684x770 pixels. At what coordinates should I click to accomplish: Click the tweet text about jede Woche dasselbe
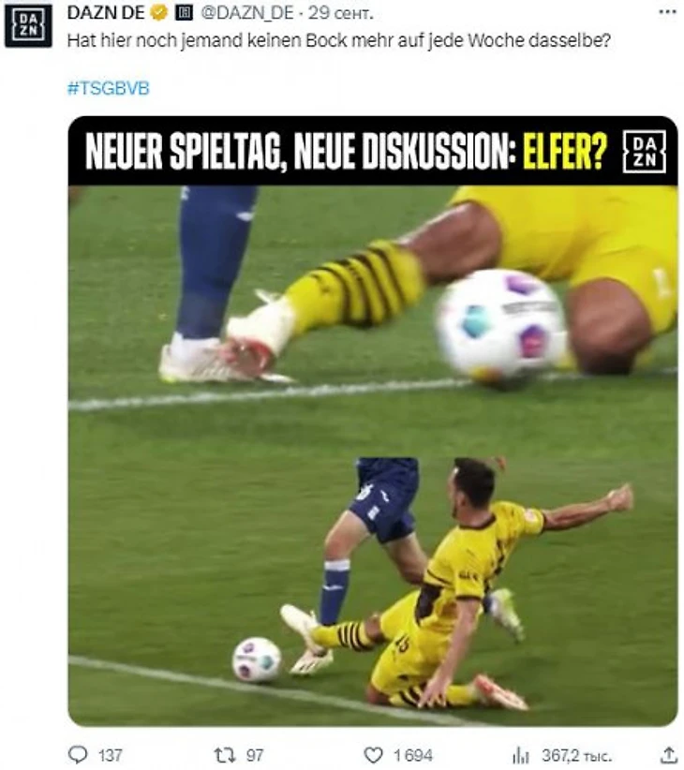click(339, 41)
